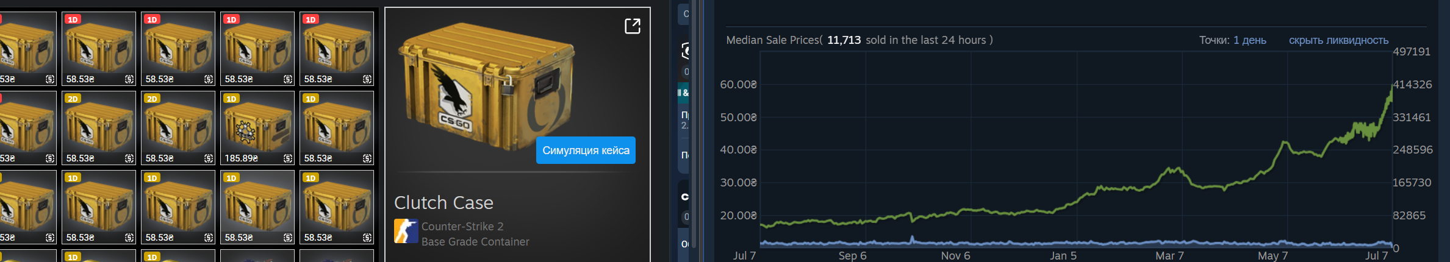Click the 82865 volume axis label
This screenshot has width=1450, height=262.
[x=1409, y=216]
